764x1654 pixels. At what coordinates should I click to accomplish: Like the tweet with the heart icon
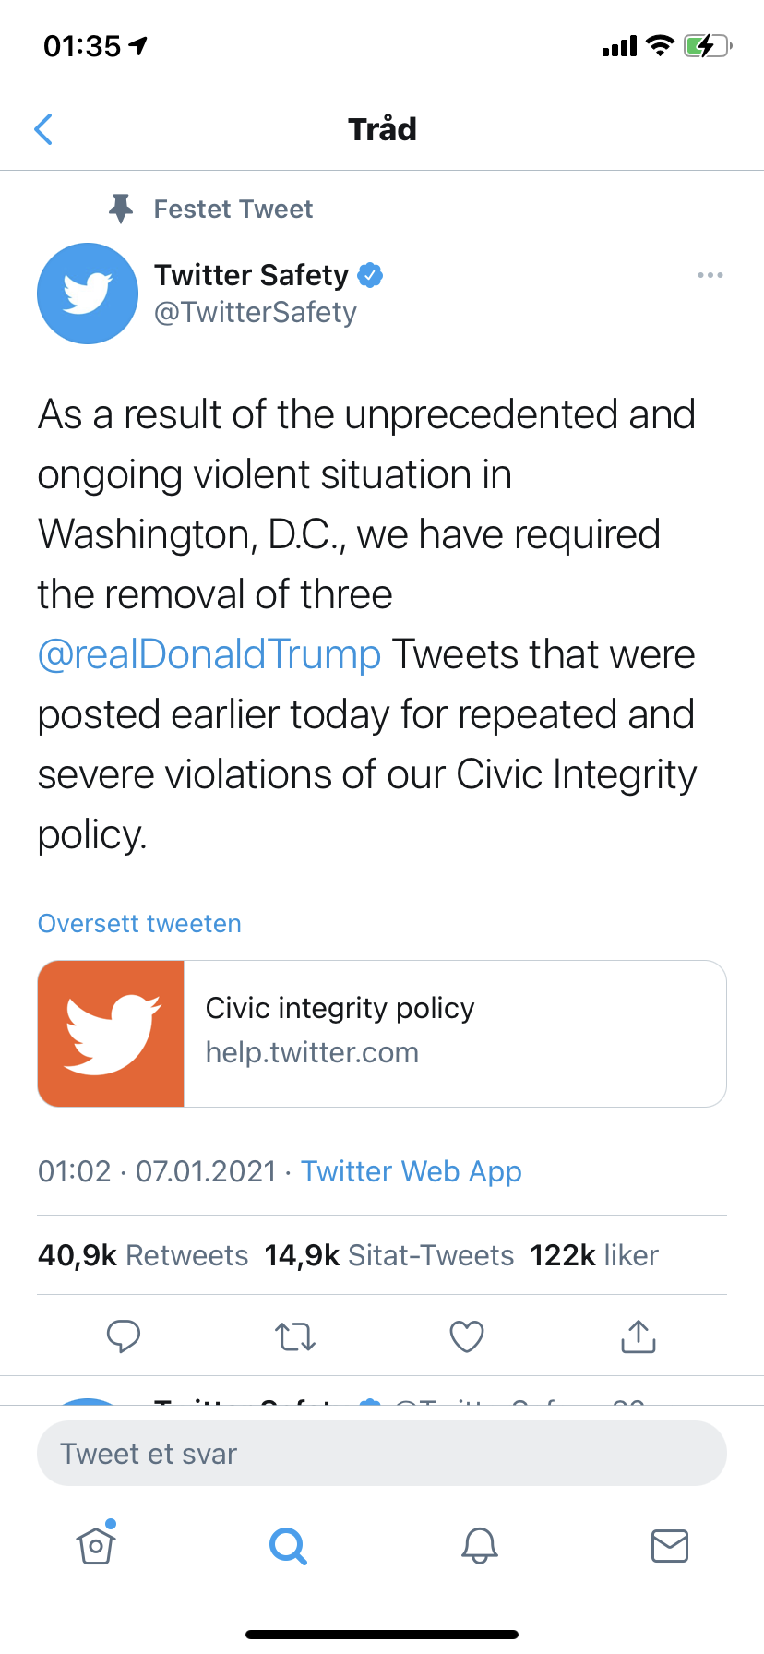point(467,1336)
